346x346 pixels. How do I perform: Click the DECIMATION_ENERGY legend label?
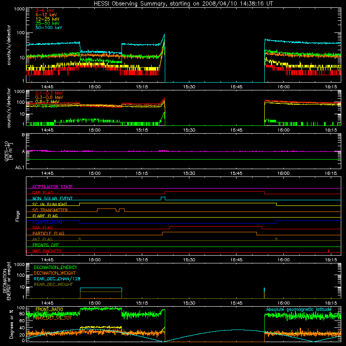point(55,267)
